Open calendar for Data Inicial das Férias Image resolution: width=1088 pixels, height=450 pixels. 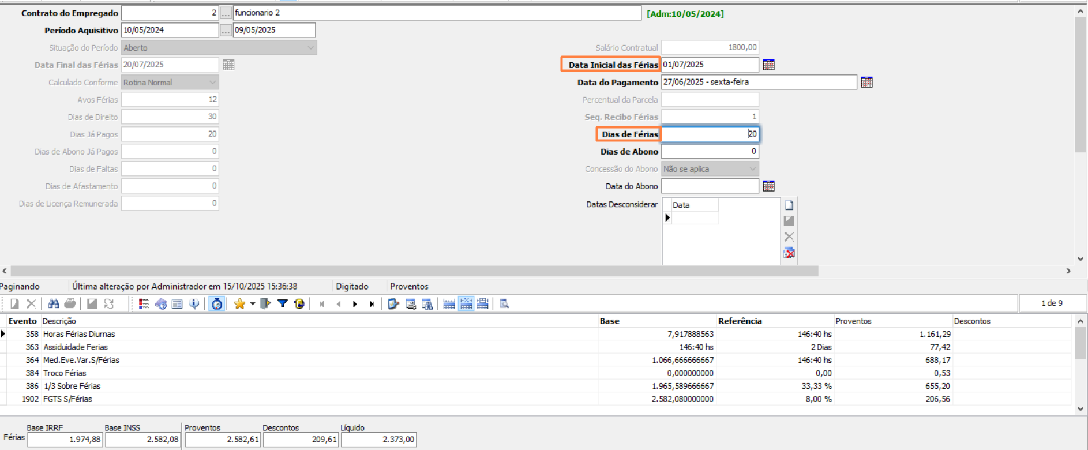tap(768, 65)
